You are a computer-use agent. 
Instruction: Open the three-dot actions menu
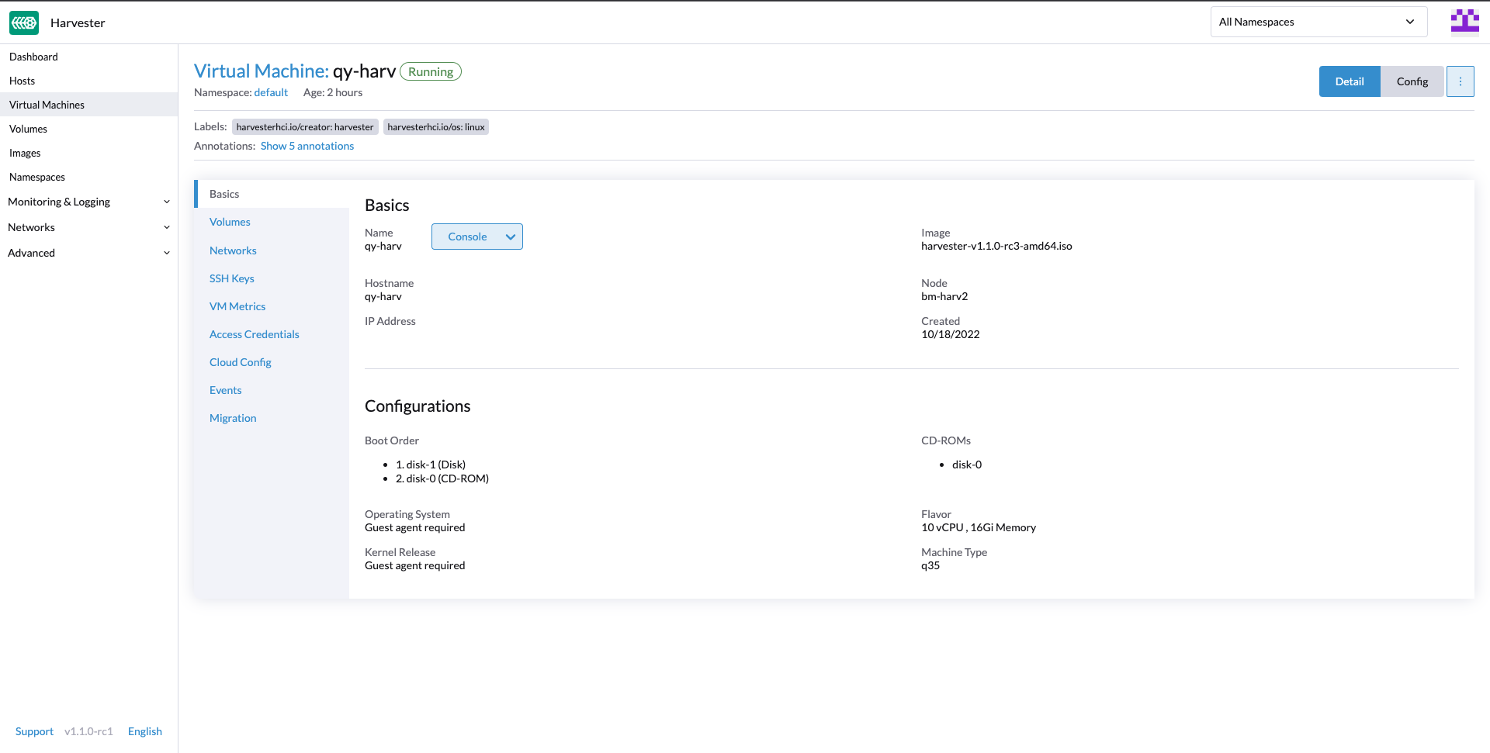[x=1461, y=81]
